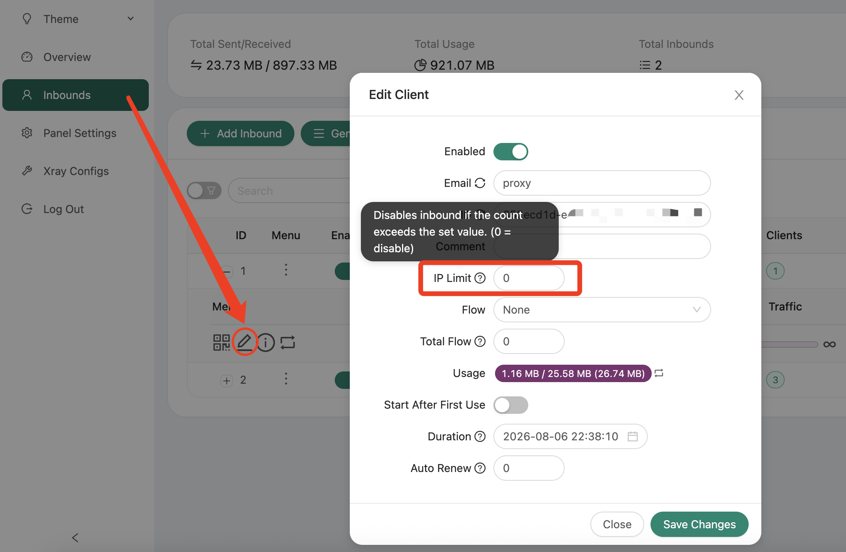Click Auto Renew help question mark icon
The width and height of the screenshot is (846, 552).
[480, 468]
